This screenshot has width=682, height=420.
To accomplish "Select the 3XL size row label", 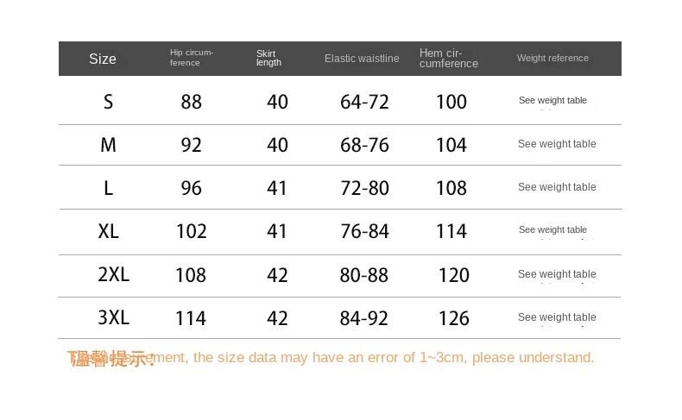I will point(113,317).
